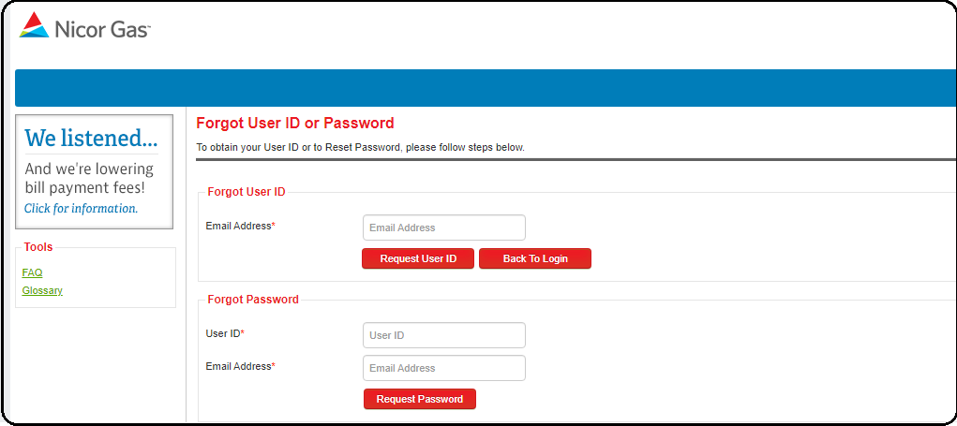
Task: Click the 'lowering bill payment fees' banner text
Action: click(x=88, y=178)
